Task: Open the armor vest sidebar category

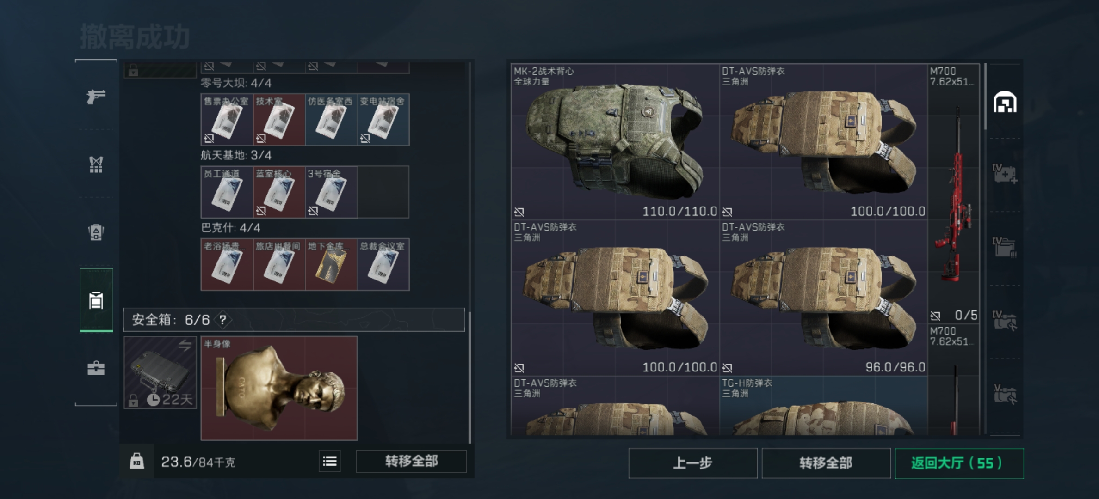Action: point(96,164)
